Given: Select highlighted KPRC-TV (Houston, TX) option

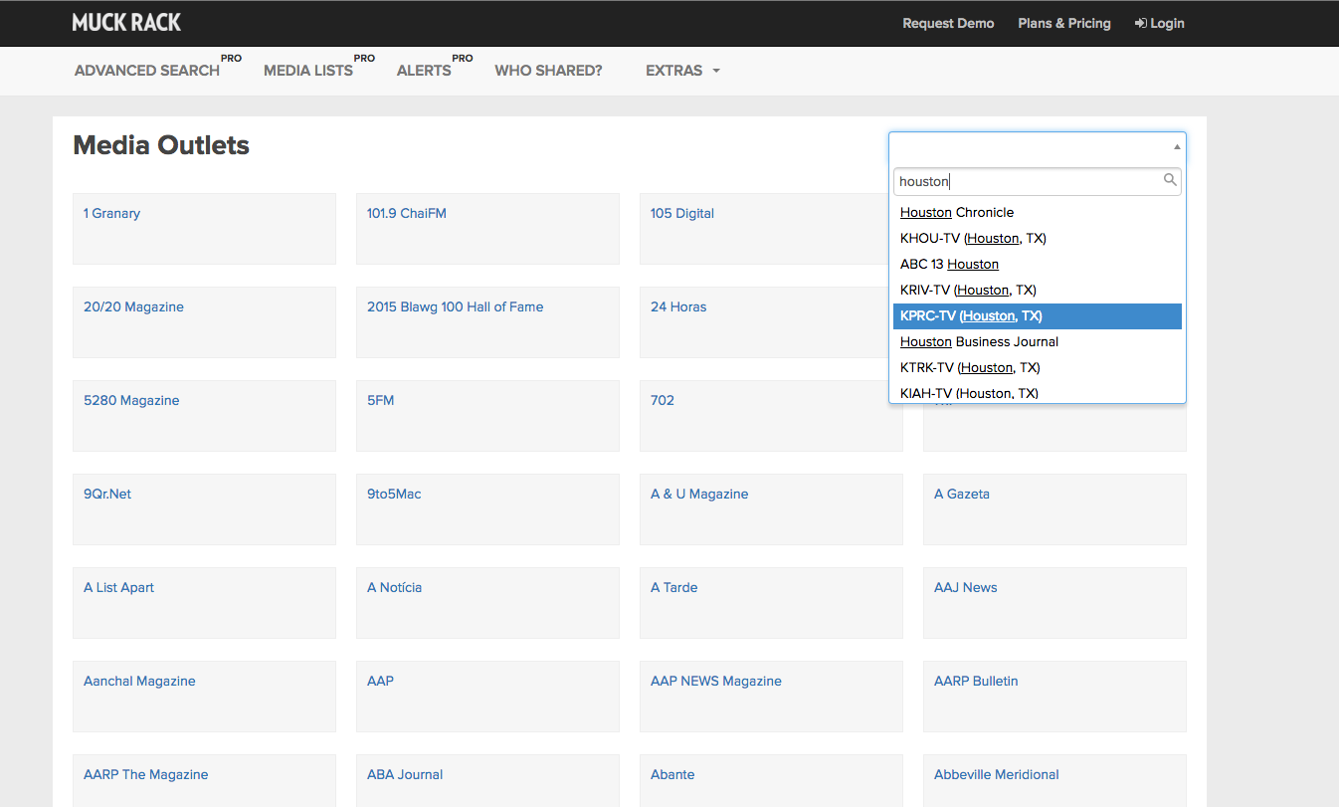Looking at the screenshot, I should coord(1036,315).
